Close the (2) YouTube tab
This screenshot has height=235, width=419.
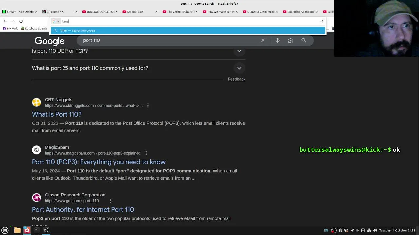click(x=156, y=12)
